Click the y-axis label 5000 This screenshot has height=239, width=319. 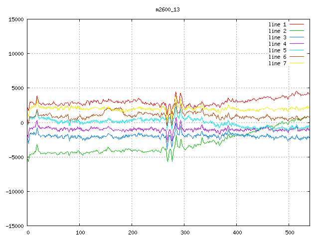17,88
